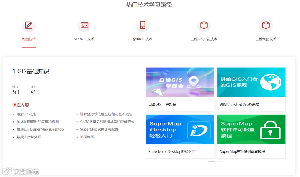
Task: Click the 移动GIS技术 phone icon
Action: (x=142, y=25)
